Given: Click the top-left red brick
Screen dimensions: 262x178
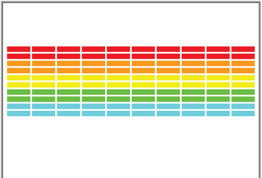Looking at the screenshot, I should [x=18, y=49].
